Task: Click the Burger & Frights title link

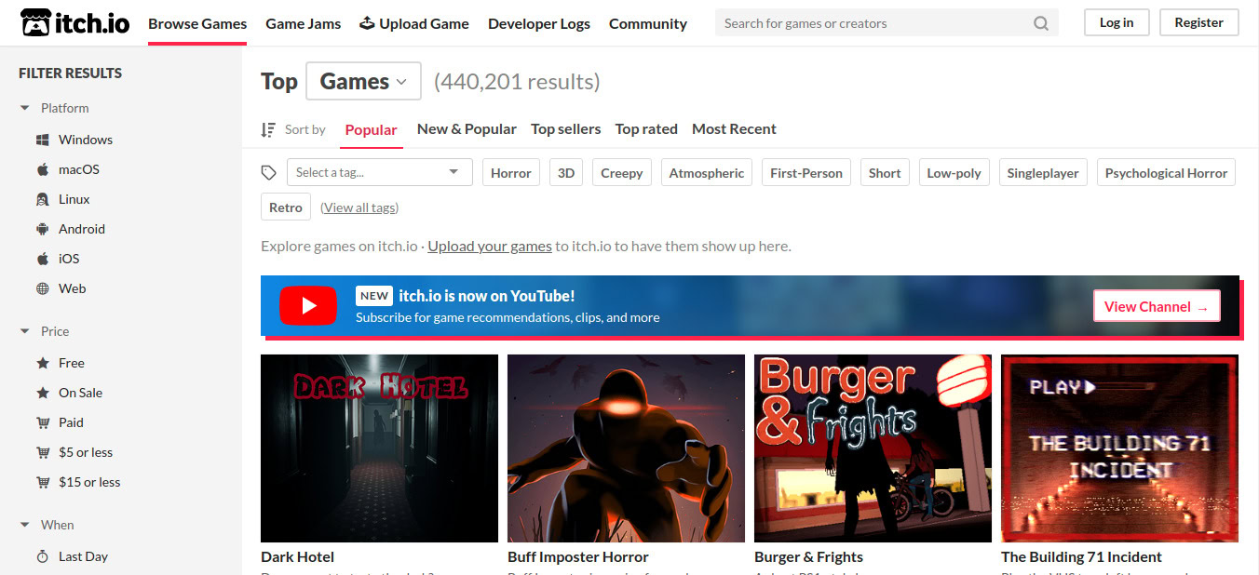Action: pyautogui.click(x=808, y=556)
